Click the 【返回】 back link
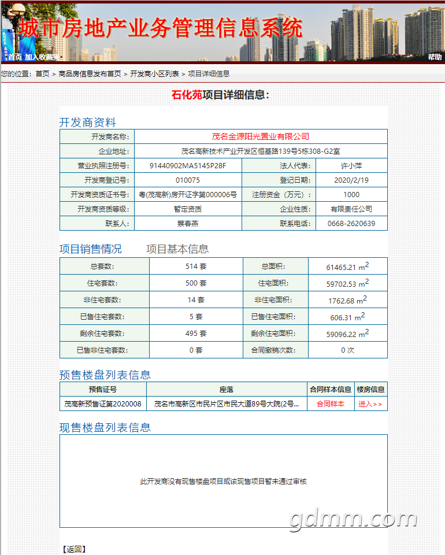Image resolution: width=445 pixels, height=555 pixels. [75, 549]
